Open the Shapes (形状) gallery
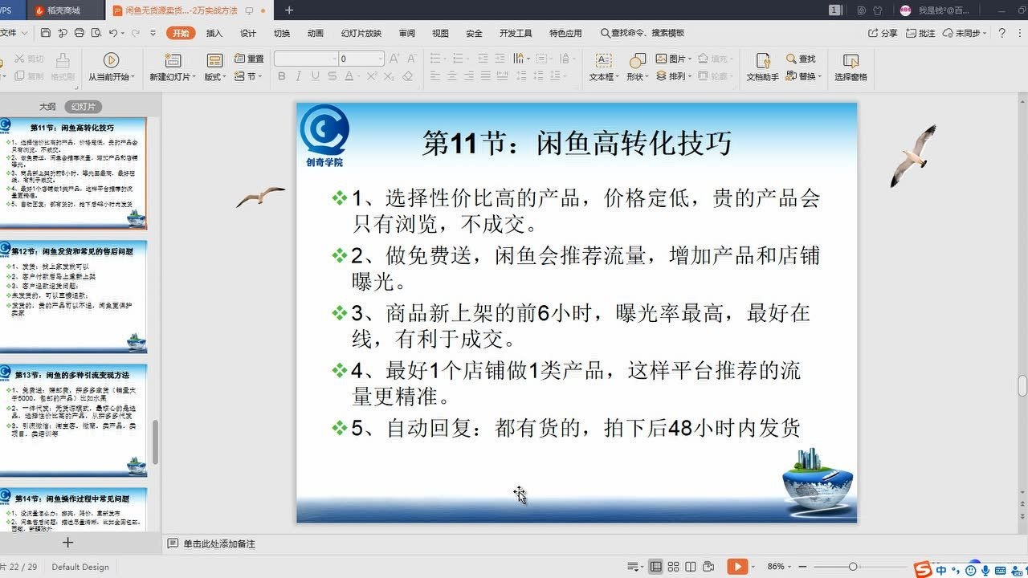The height and width of the screenshot is (578, 1028). [x=637, y=66]
